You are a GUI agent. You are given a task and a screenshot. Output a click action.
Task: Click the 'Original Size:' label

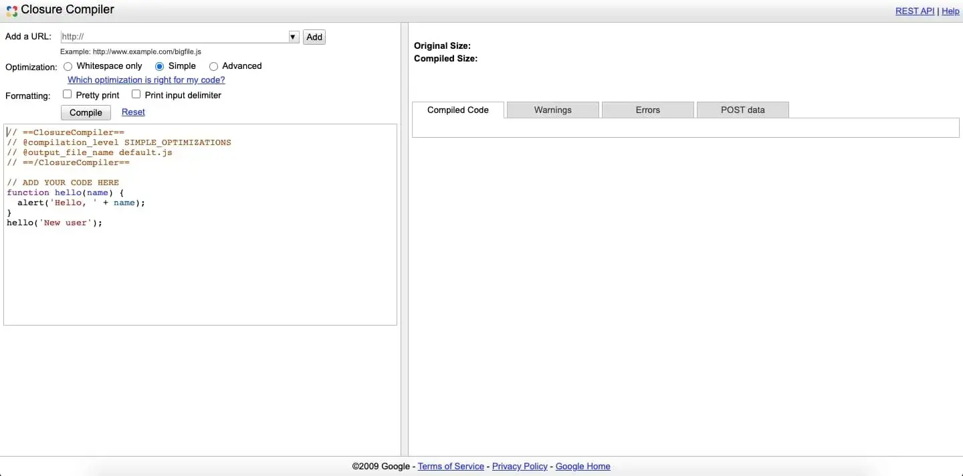pos(442,46)
